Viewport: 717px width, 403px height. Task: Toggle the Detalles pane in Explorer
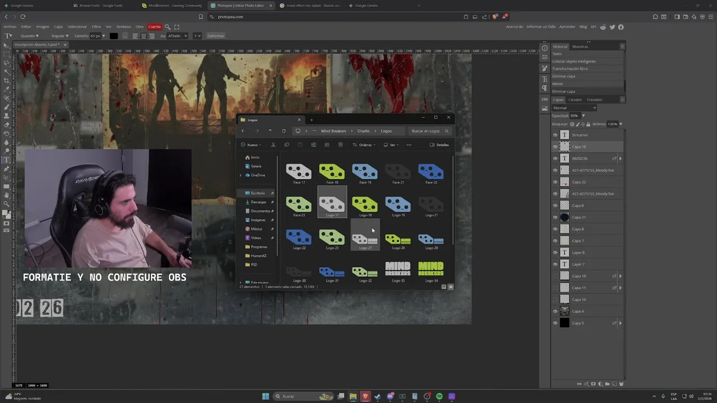tap(439, 145)
